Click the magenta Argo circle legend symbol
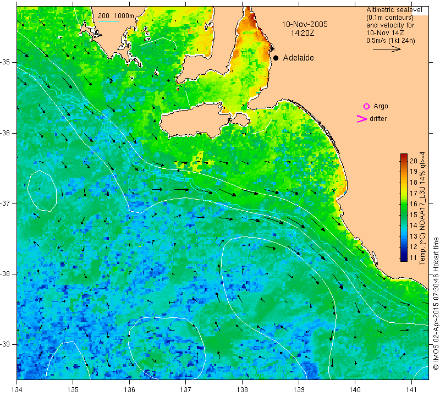The height and width of the screenshot is (396, 440). [366, 106]
